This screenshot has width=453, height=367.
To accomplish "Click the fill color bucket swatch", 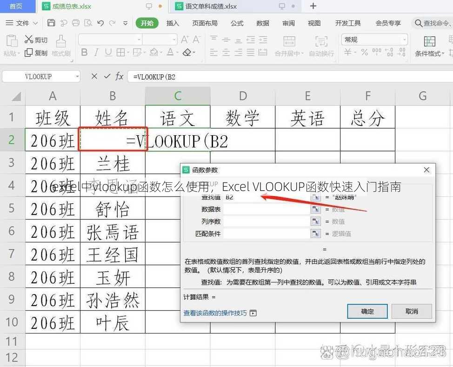I will (x=153, y=52).
